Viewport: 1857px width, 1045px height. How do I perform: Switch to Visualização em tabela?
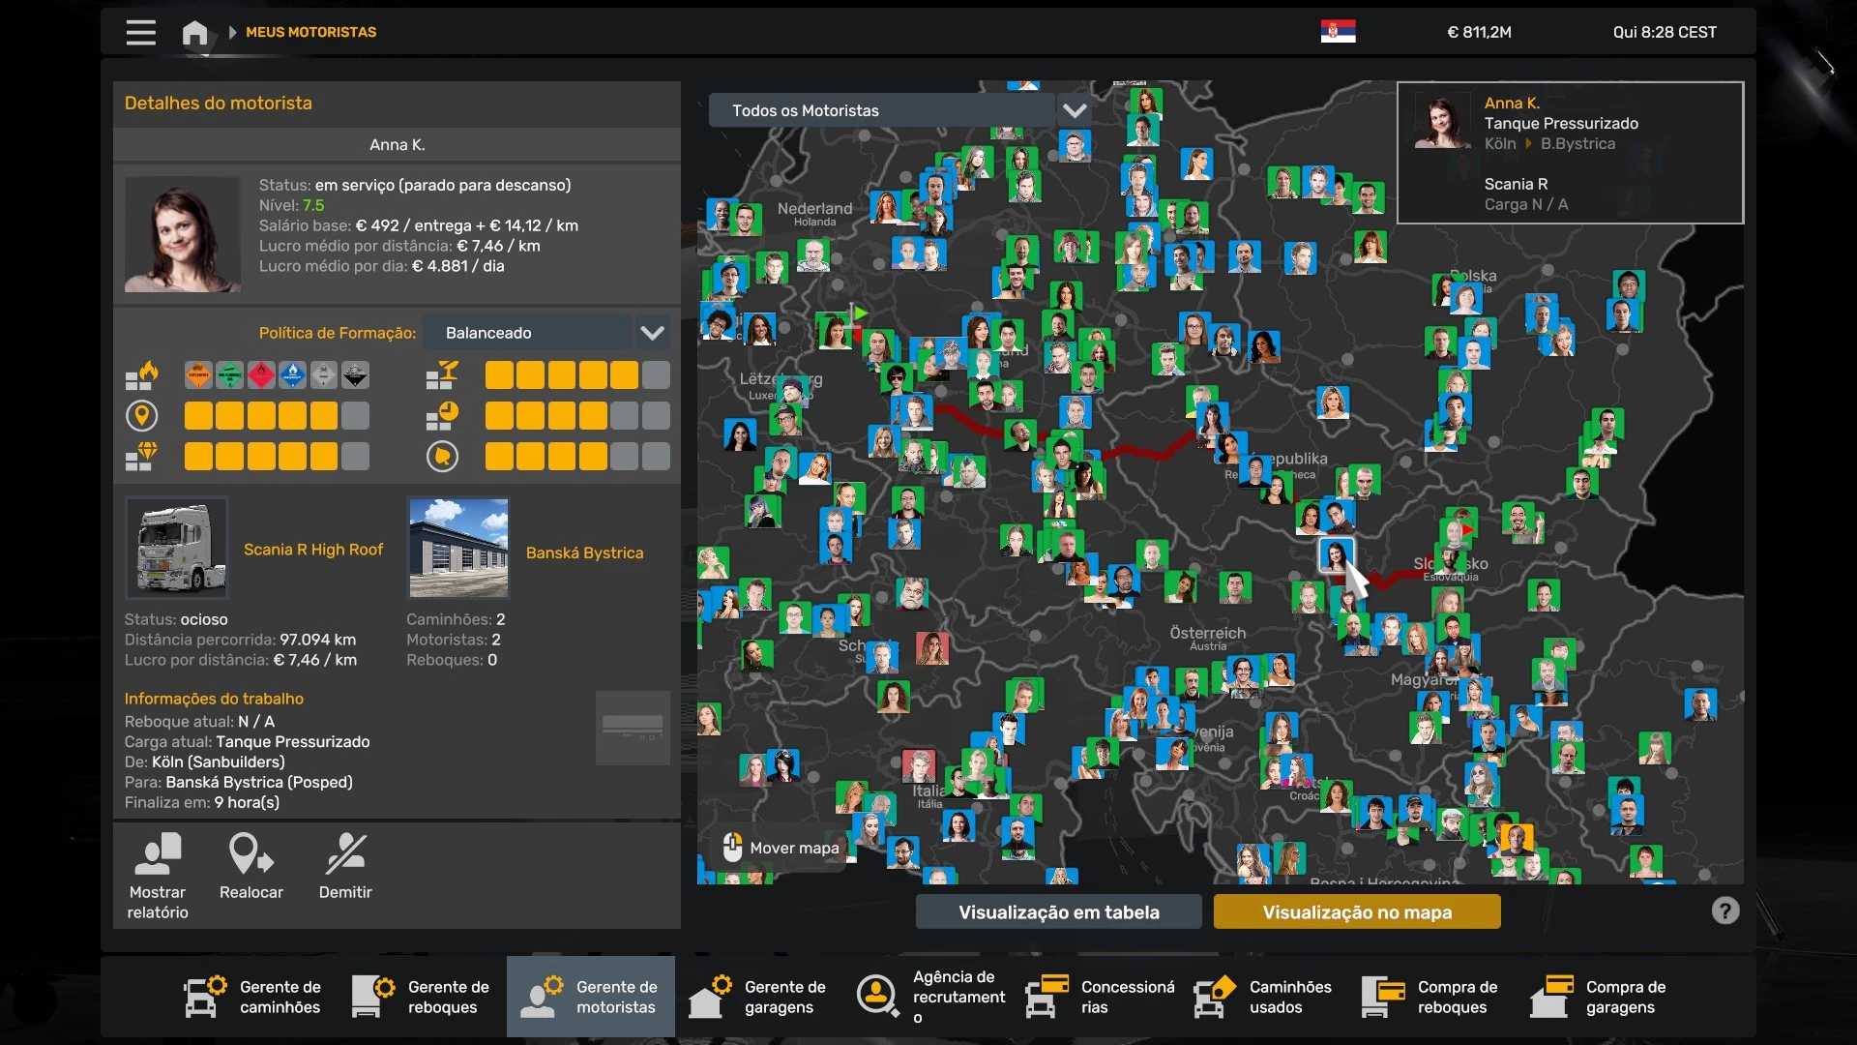tap(1058, 911)
